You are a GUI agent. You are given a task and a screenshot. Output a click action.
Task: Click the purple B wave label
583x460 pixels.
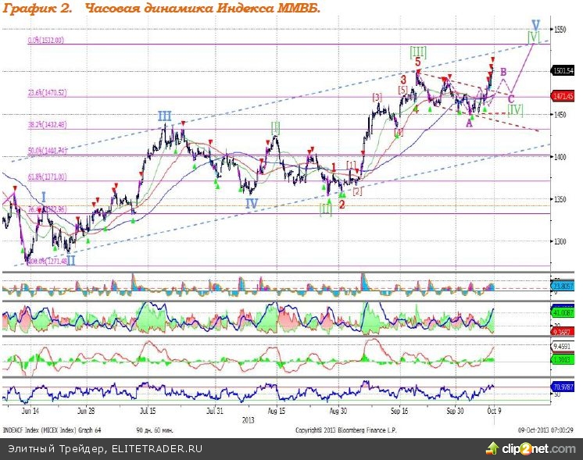click(x=503, y=72)
